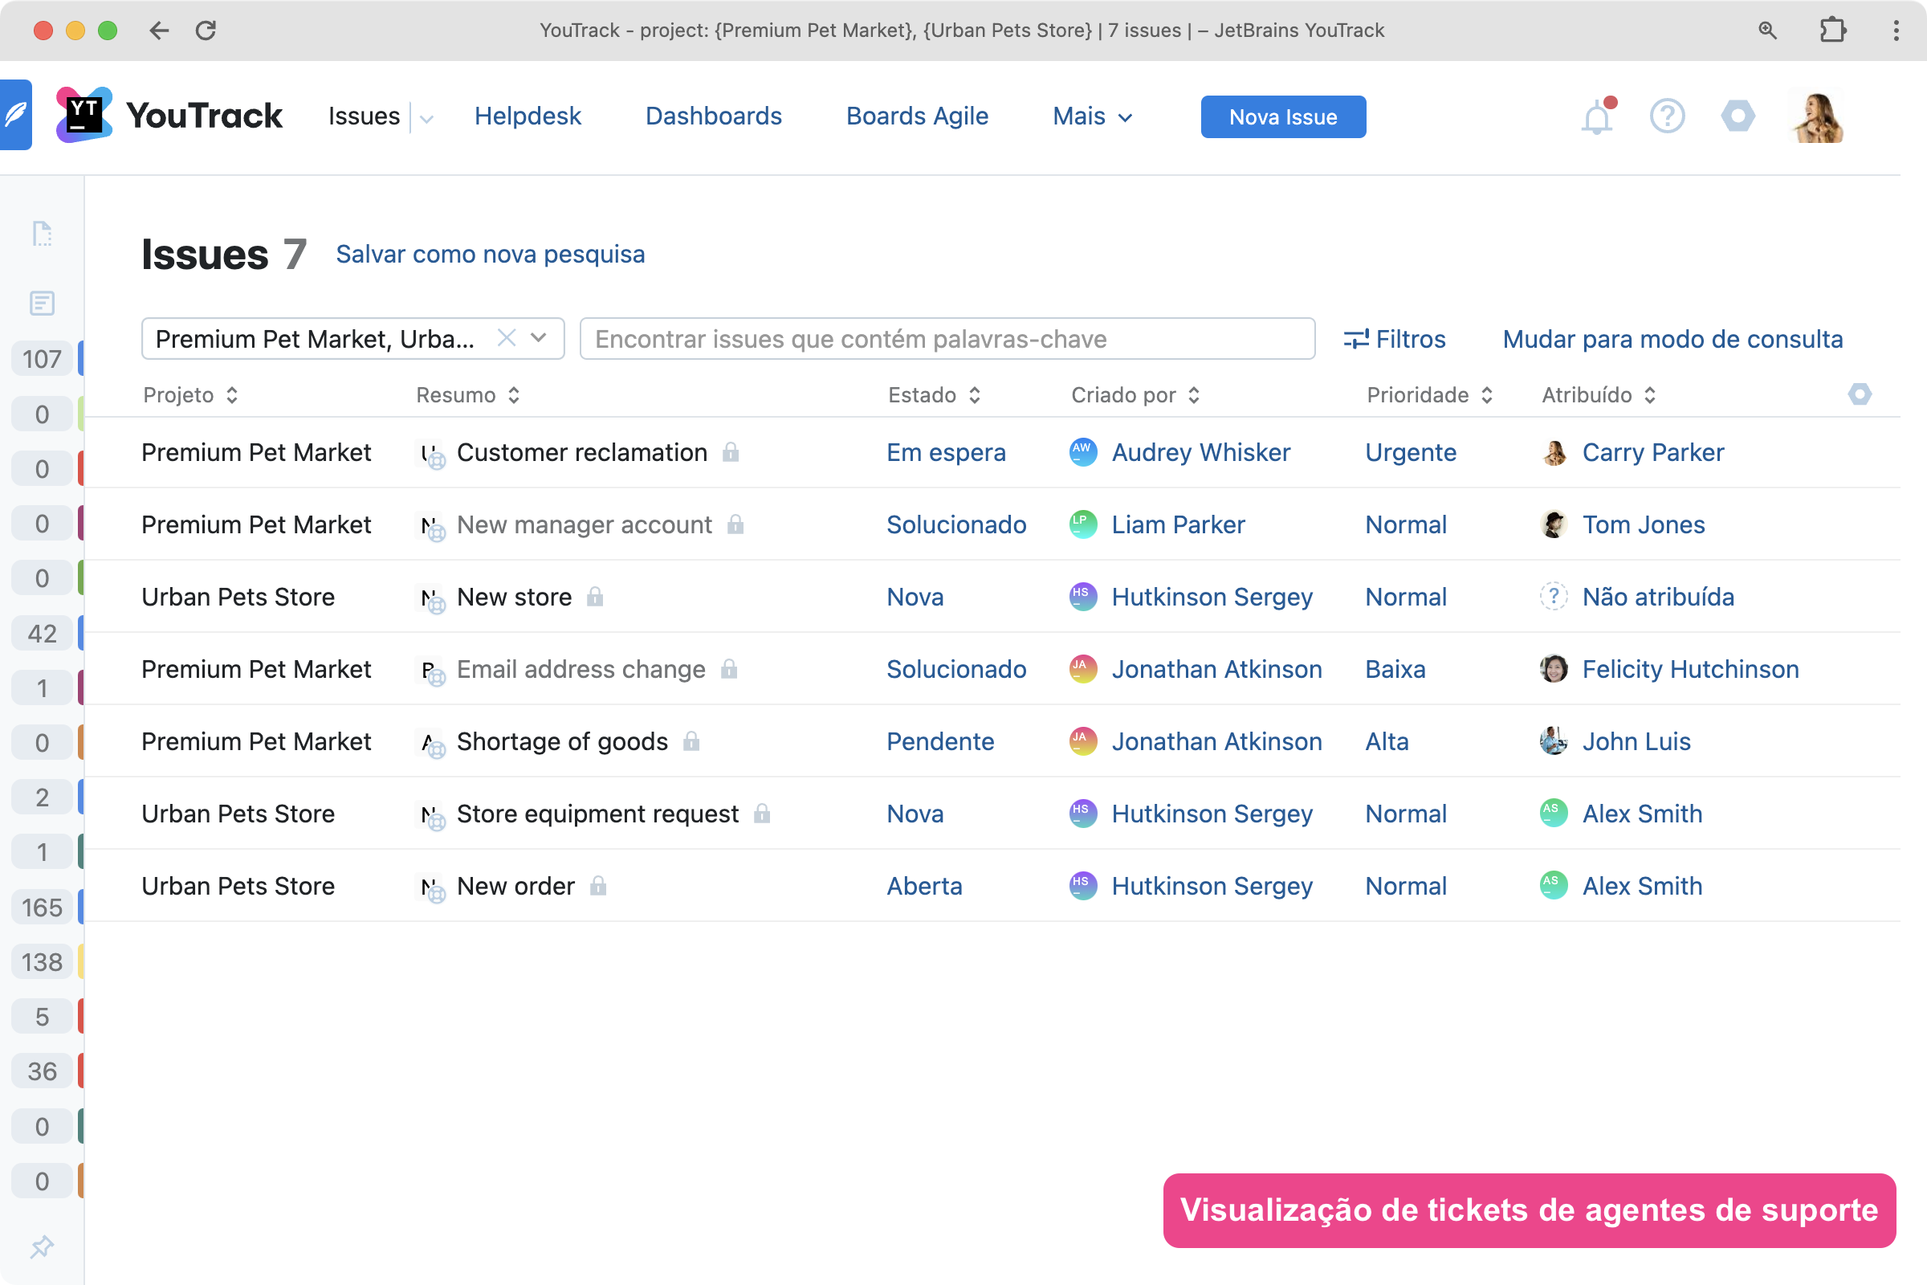Go to the Helpdesk tab
Screen dimensions: 1927x1285
[528, 116]
